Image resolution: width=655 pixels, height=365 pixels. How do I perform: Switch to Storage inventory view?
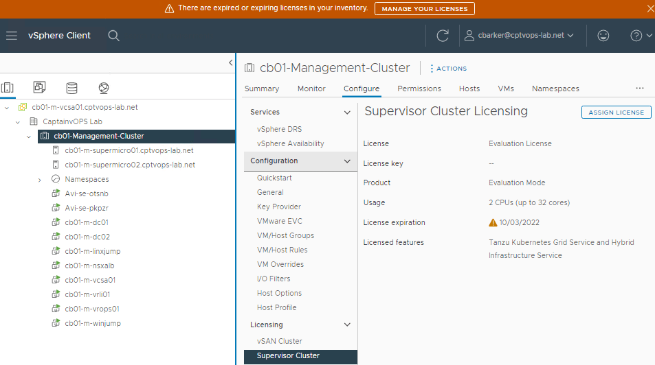point(71,88)
